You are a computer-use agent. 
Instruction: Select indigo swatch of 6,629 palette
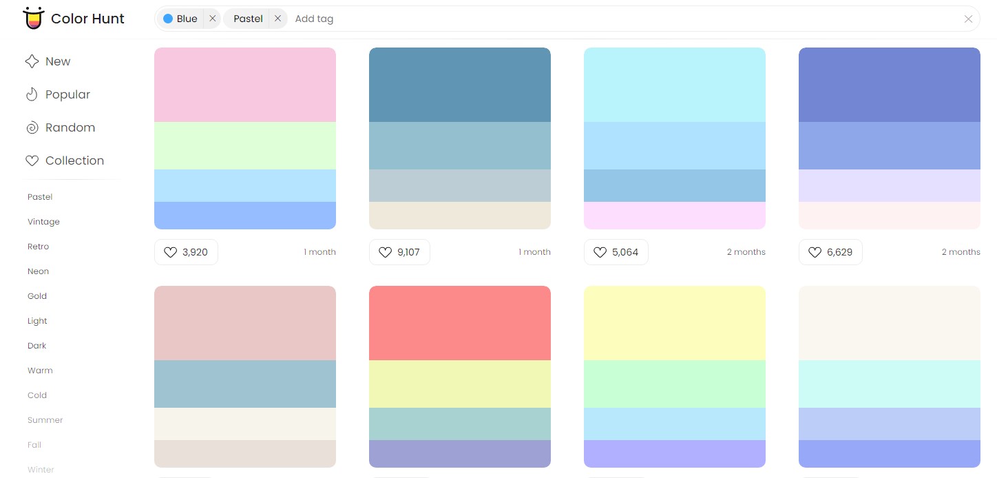click(x=890, y=85)
